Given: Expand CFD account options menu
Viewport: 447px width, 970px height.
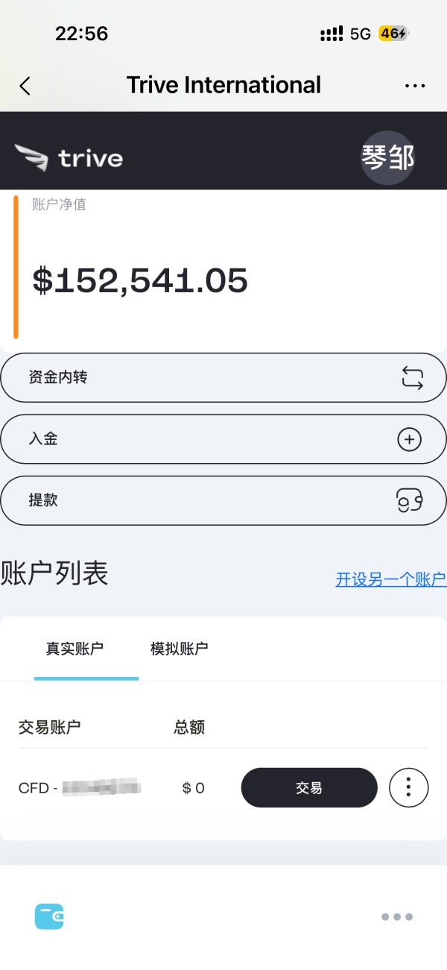Looking at the screenshot, I should [x=408, y=787].
